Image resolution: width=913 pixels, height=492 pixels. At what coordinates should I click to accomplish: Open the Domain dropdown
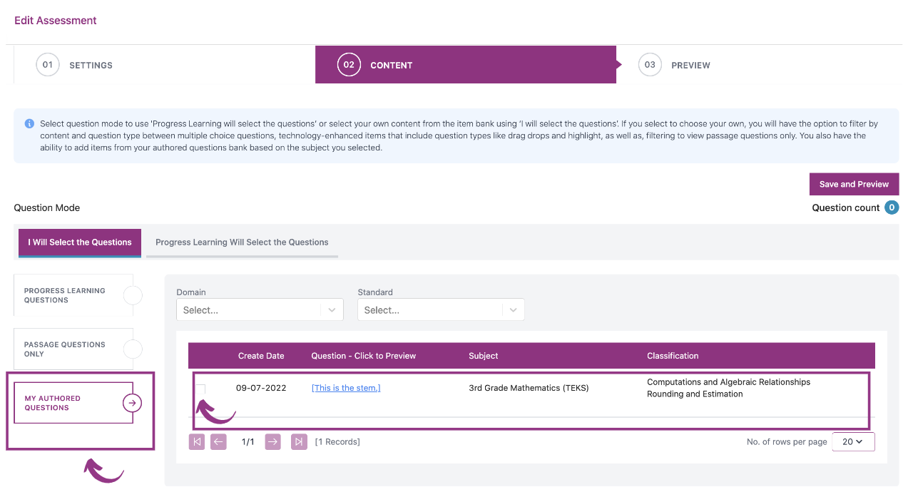click(x=260, y=309)
